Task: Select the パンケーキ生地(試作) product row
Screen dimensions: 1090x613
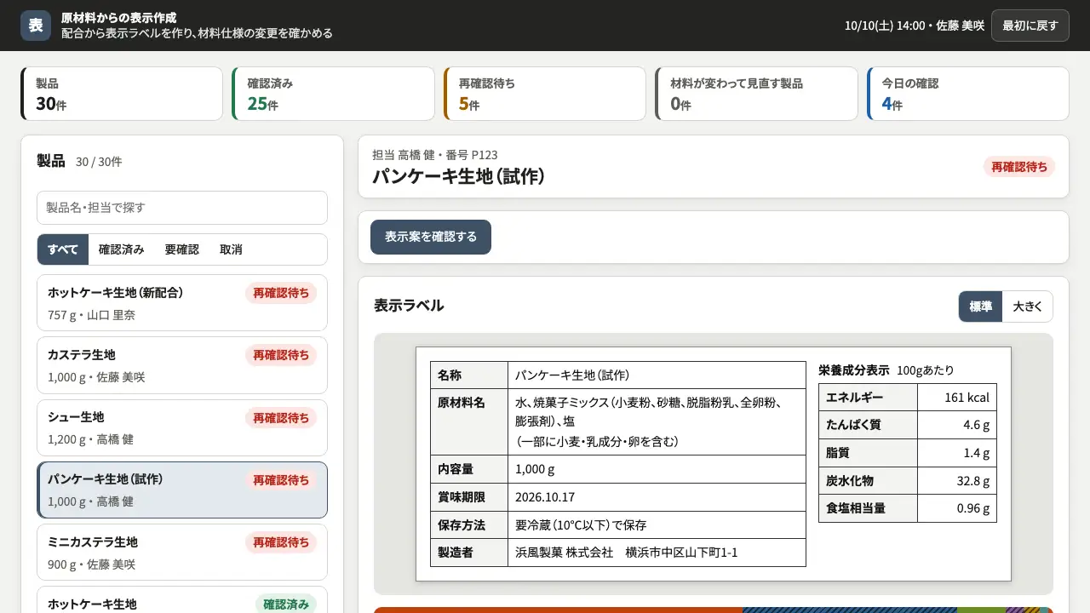Action: click(x=182, y=490)
